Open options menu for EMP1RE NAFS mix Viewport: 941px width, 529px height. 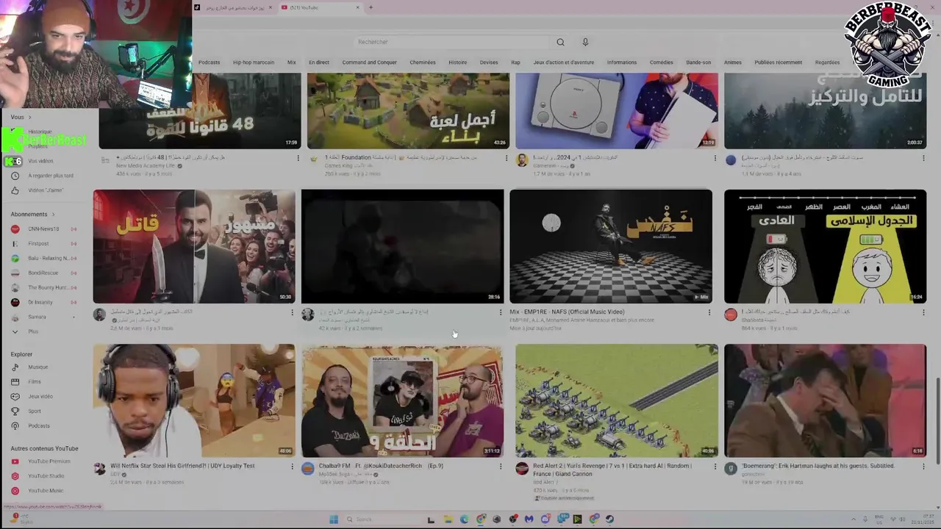pyautogui.click(x=709, y=312)
